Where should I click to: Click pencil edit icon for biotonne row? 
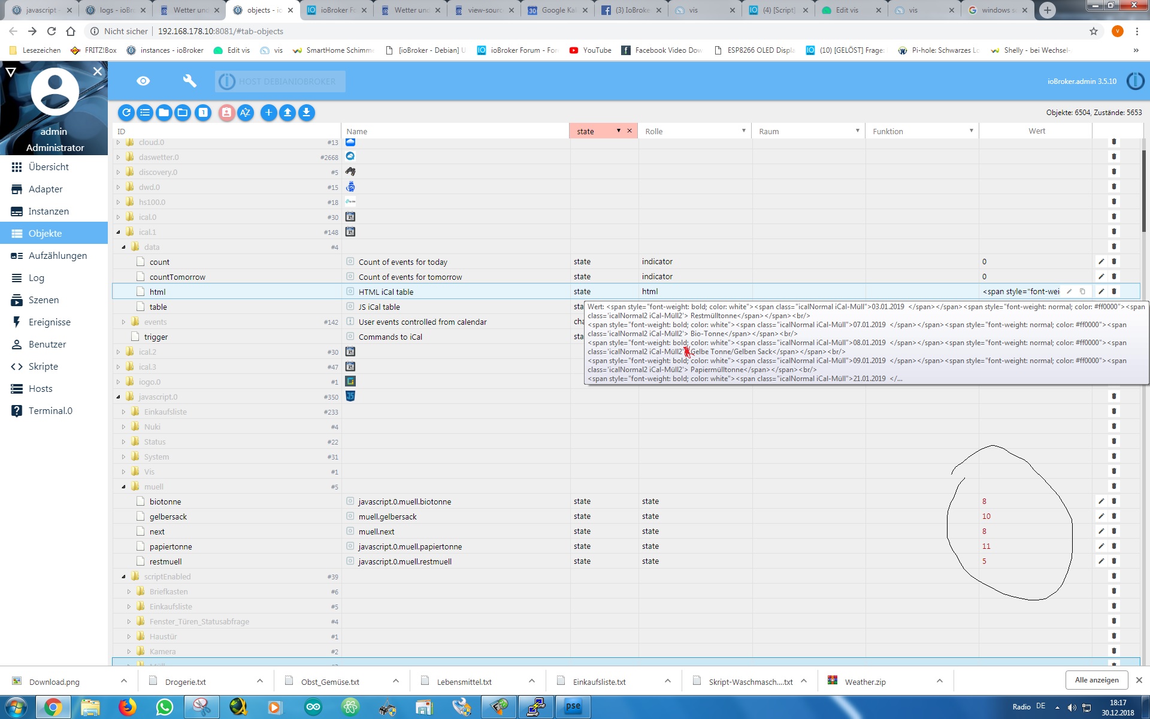click(1101, 501)
